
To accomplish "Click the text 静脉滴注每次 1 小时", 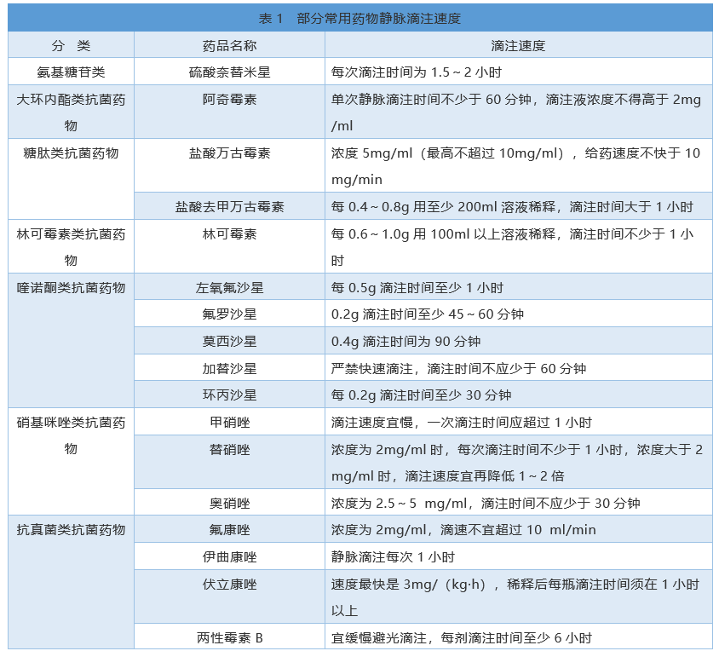I will tap(393, 557).
